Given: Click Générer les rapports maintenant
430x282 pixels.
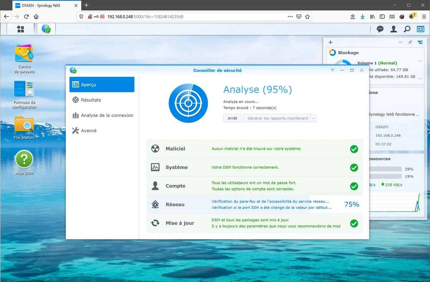Looking at the screenshot, I should tap(278, 118).
